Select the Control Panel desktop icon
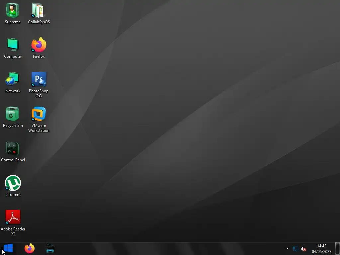This screenshot has width=340, height=255. coord(12,148)
